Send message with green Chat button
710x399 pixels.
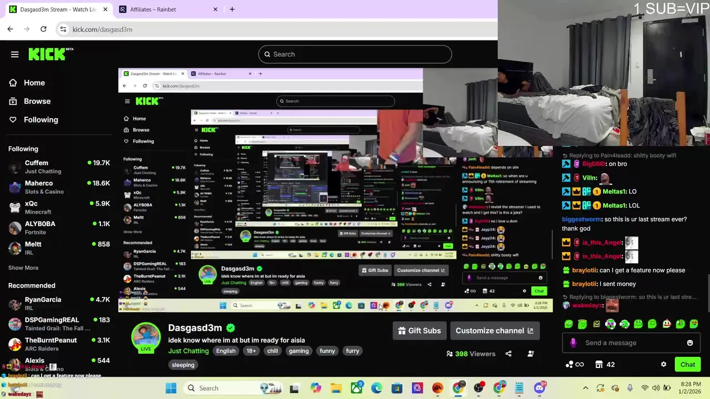pos(687,365)
